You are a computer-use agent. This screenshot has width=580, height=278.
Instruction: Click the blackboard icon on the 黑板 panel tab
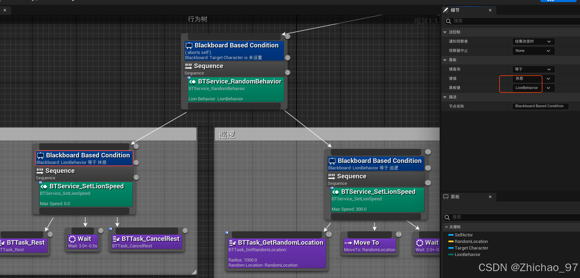click(446, 197)
